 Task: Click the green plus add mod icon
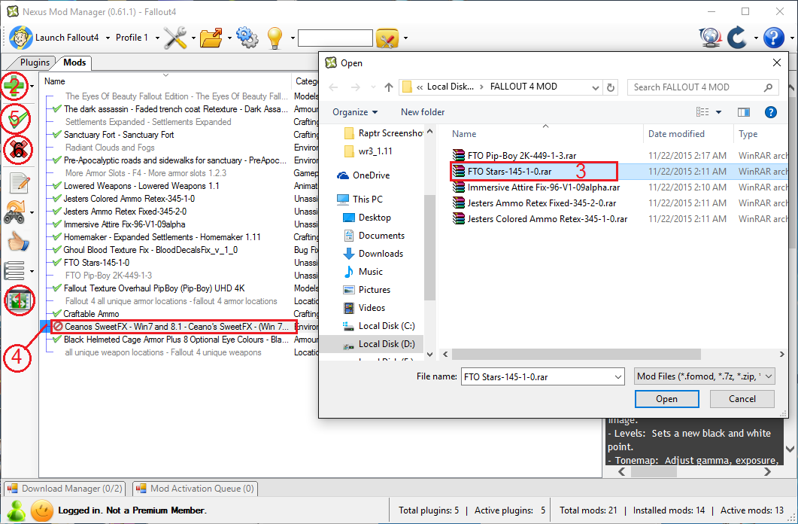(14, 86)
